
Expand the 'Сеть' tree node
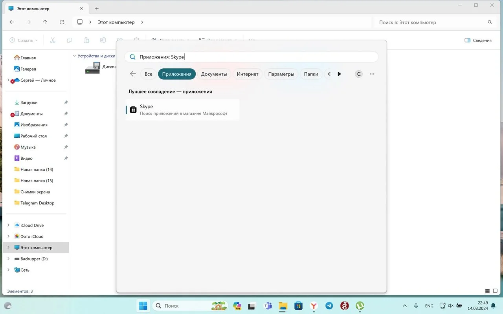point(9,270)
